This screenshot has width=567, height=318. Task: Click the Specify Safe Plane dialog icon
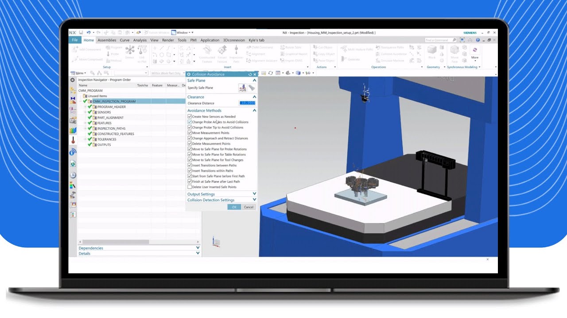click(x=242, y=88)
